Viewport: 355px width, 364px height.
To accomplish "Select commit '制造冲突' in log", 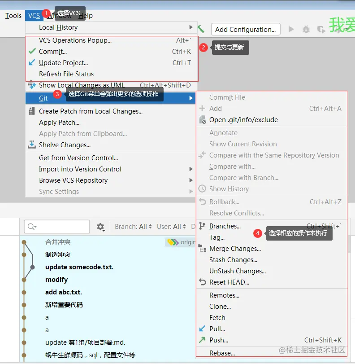I will (58, 254).
